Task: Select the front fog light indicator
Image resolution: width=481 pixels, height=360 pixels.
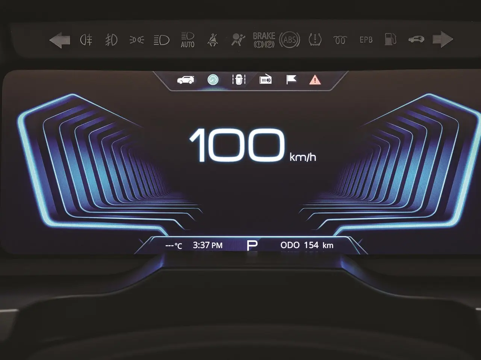Action: click(111, 40)
